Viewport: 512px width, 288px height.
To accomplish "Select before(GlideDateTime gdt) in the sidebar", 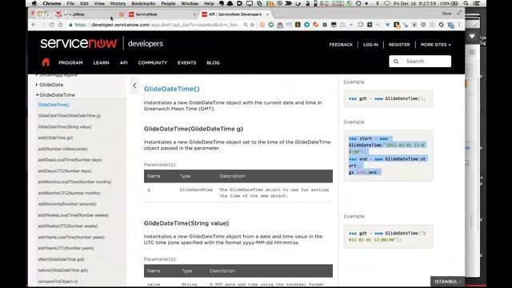I will point(63,270).
